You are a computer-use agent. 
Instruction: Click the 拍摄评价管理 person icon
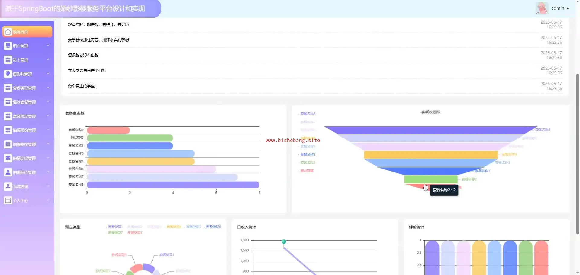tap(8, 172)
